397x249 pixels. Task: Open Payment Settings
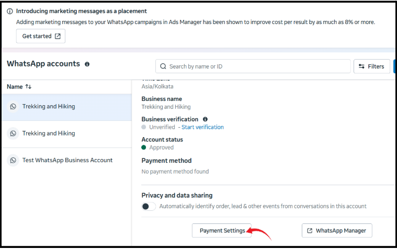tap(222, 231)
